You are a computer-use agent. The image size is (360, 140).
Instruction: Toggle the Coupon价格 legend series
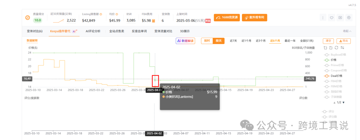(335, 70)
